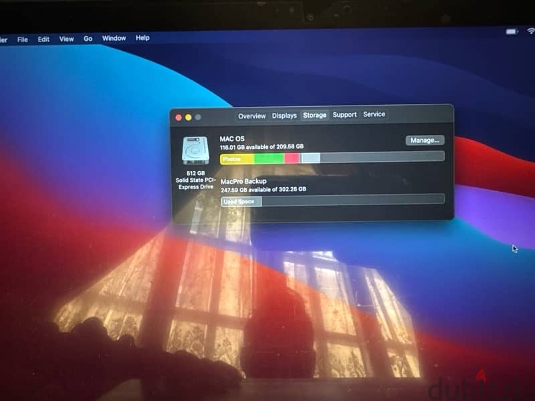Screen dimensions: 535x401
Task: Click the MacPro Backup volume name
Action: point(243,181)
